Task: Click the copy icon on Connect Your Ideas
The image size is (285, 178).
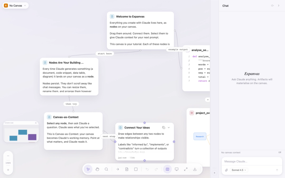Action: tap(164, 127)
